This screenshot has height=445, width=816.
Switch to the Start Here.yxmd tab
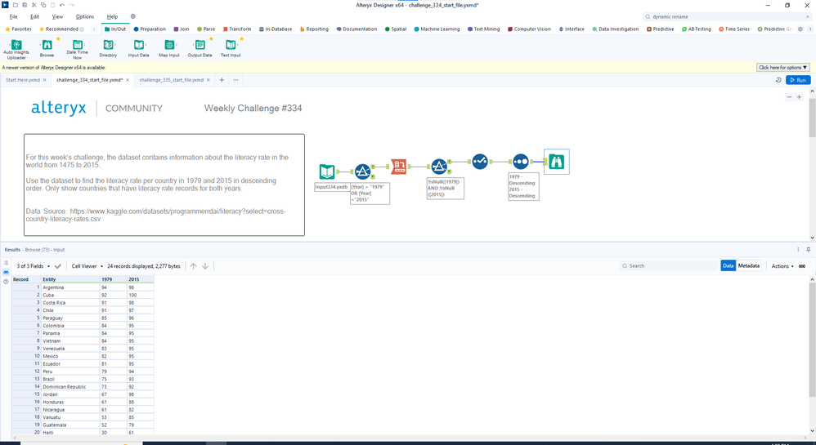tap(22, 80)
